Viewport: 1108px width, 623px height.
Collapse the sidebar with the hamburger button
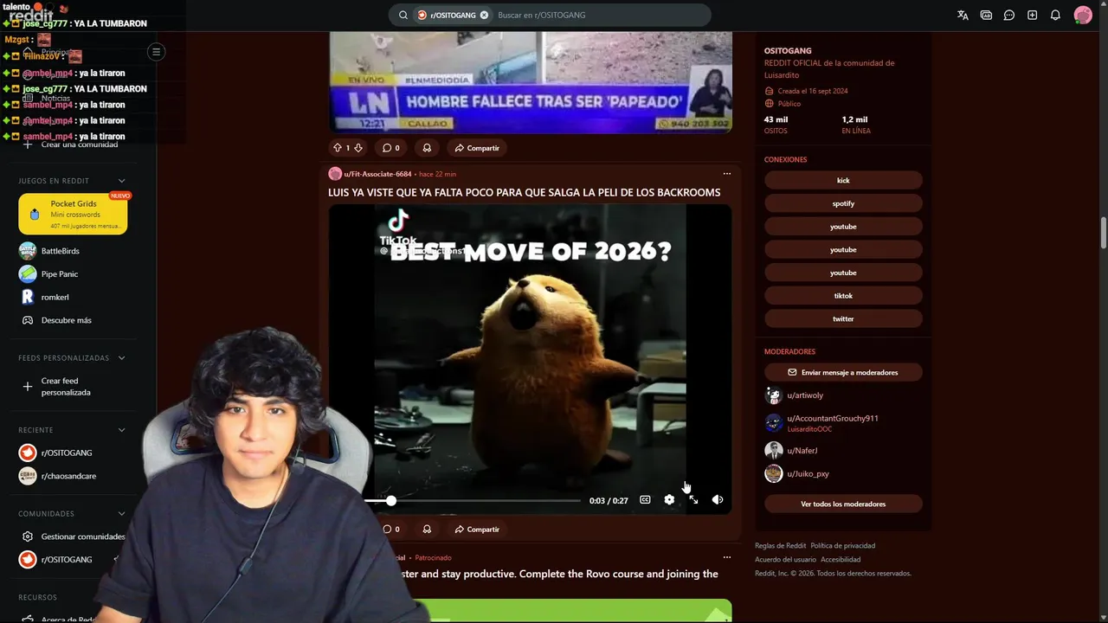[156, 52]
